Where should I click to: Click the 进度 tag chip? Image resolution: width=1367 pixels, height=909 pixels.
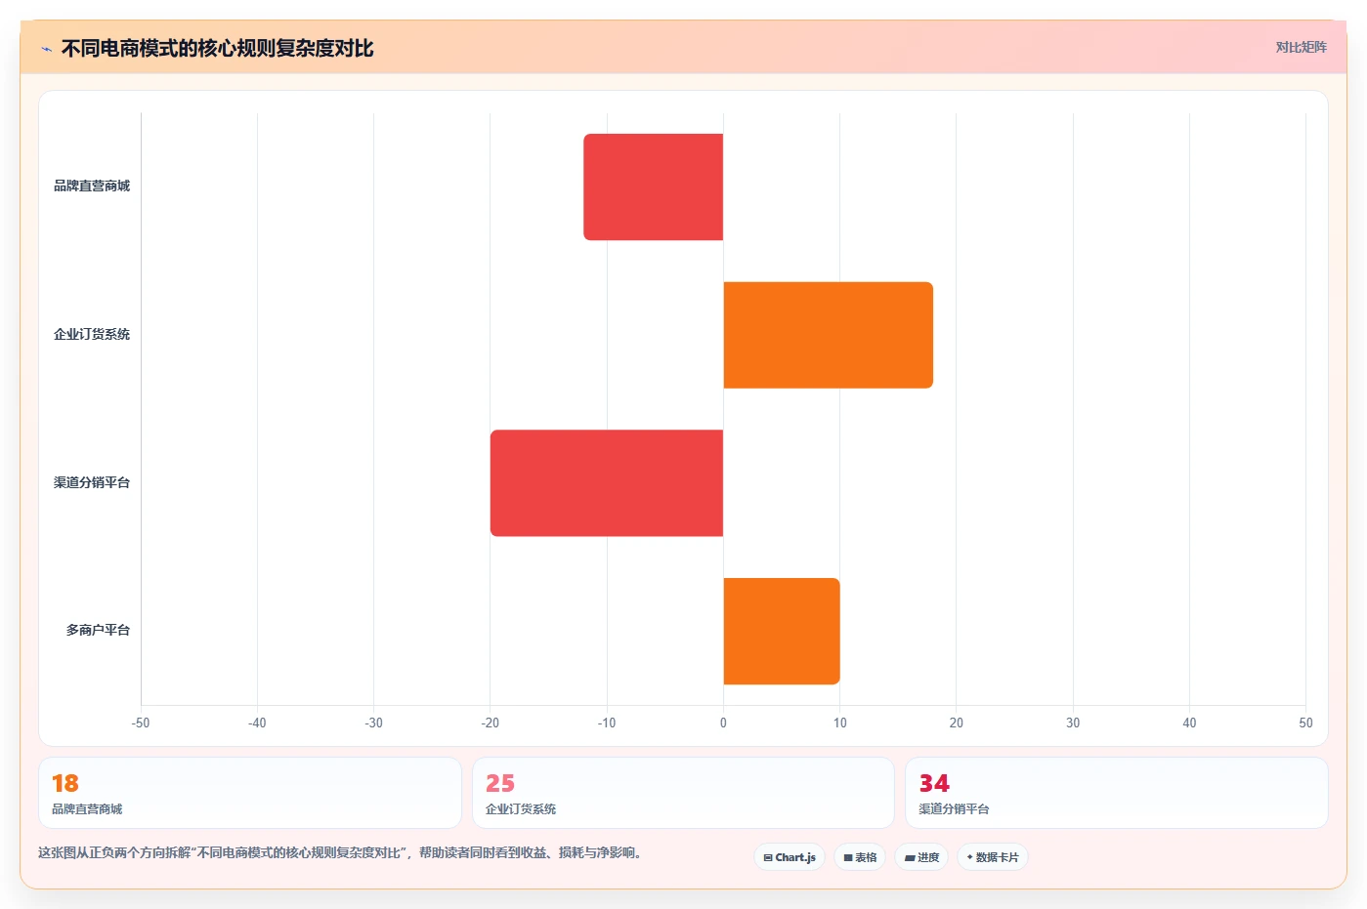pos(921,857)
